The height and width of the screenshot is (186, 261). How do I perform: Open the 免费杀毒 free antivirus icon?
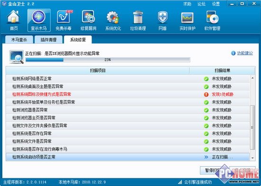[64, 20]
